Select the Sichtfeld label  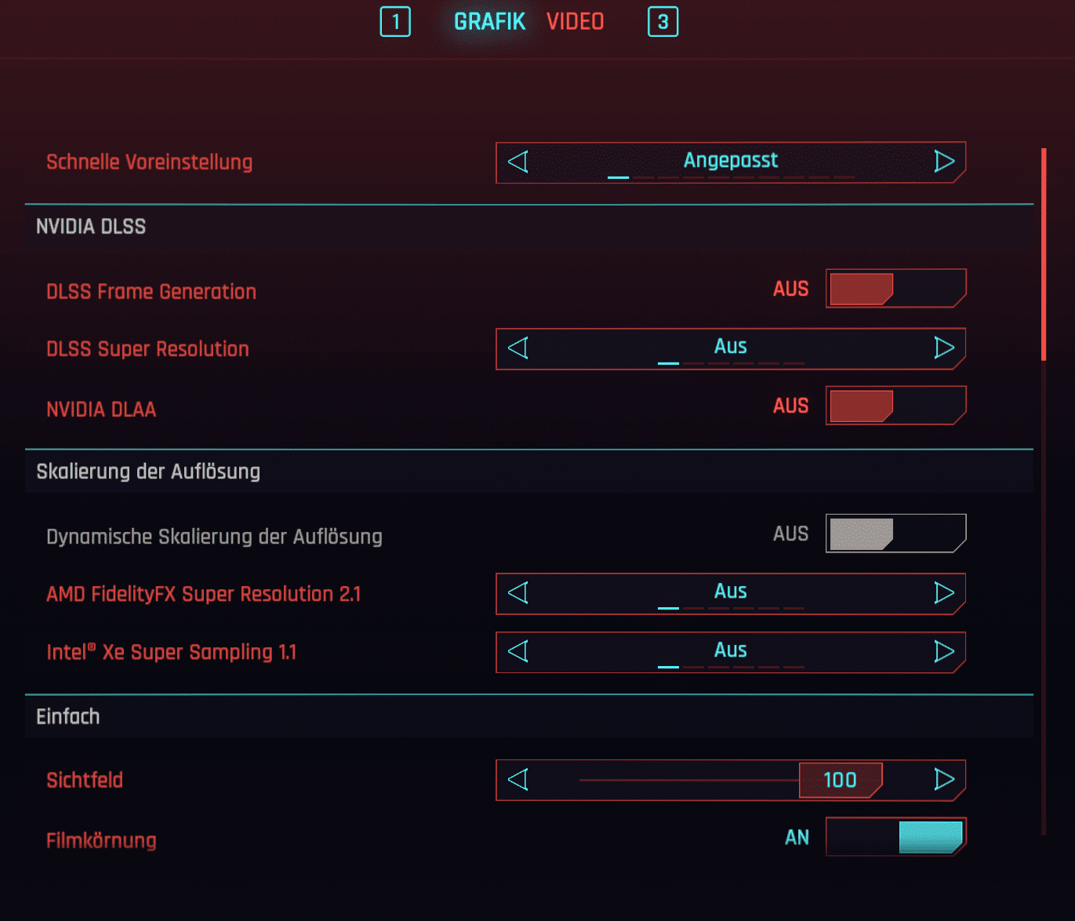[x=85, y=780]
